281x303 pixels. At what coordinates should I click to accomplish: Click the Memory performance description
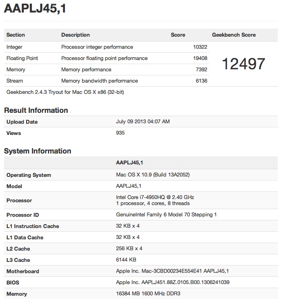(x=86, y=70)
